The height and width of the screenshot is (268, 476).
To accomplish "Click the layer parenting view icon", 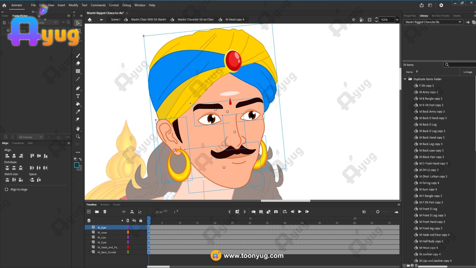I will click(x=132, y=212).
